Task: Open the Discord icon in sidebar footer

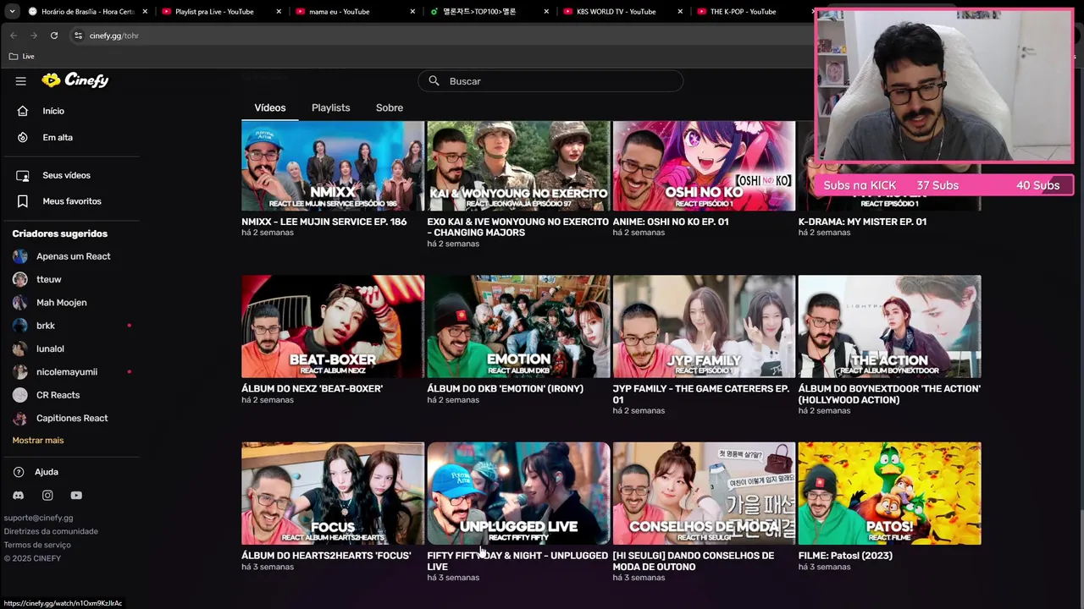Action: point(19,496)
